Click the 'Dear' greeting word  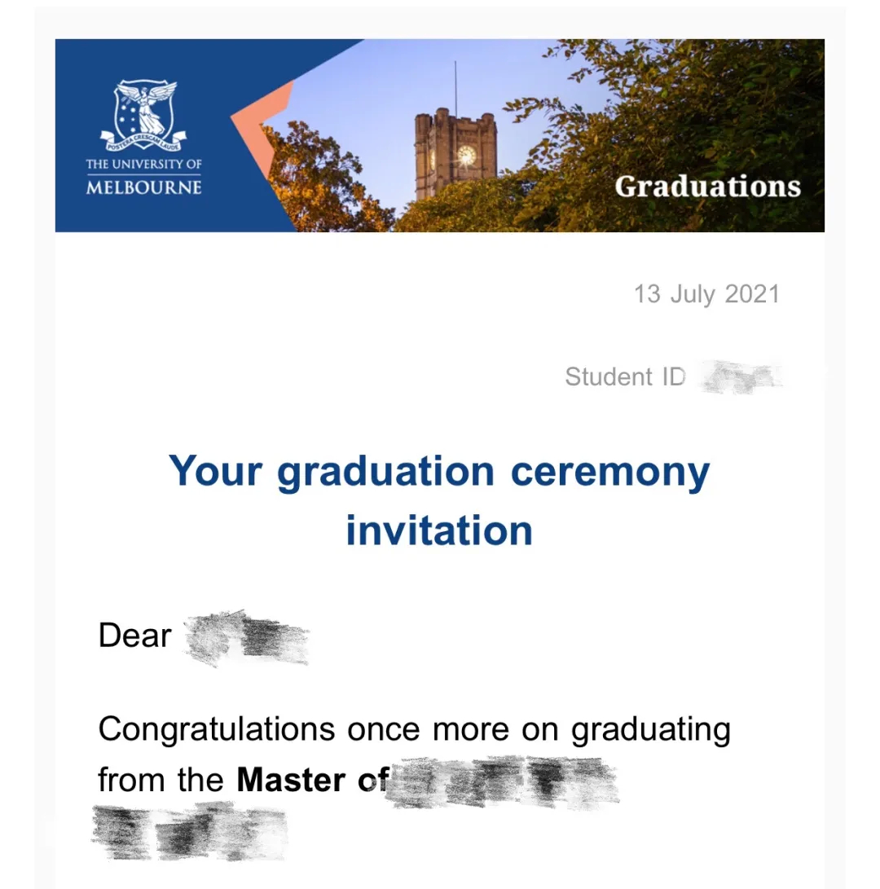(135, 636)
